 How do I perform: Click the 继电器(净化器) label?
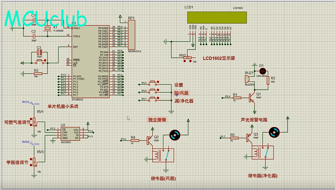click(263, 176)
